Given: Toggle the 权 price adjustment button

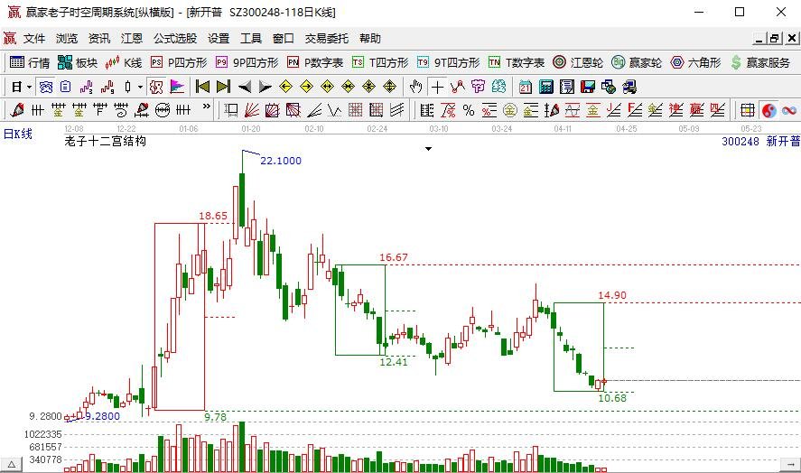Looking at the screenshot, I should (156, 88).
